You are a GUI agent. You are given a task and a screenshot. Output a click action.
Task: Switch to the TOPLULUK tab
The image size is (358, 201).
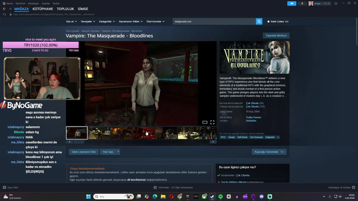point(65,9)
